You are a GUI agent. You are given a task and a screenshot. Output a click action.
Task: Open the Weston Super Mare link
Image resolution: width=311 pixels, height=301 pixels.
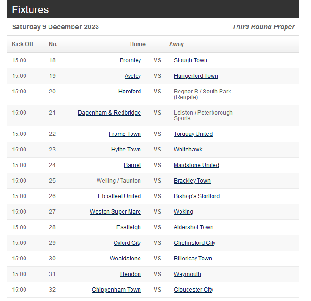click(115, 212)
